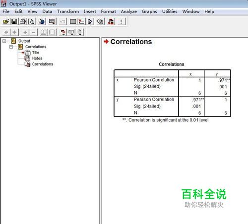This screenshot has width=248, height=224.
Task: Click the Show open book icon
Action: [x=44, y=32]
